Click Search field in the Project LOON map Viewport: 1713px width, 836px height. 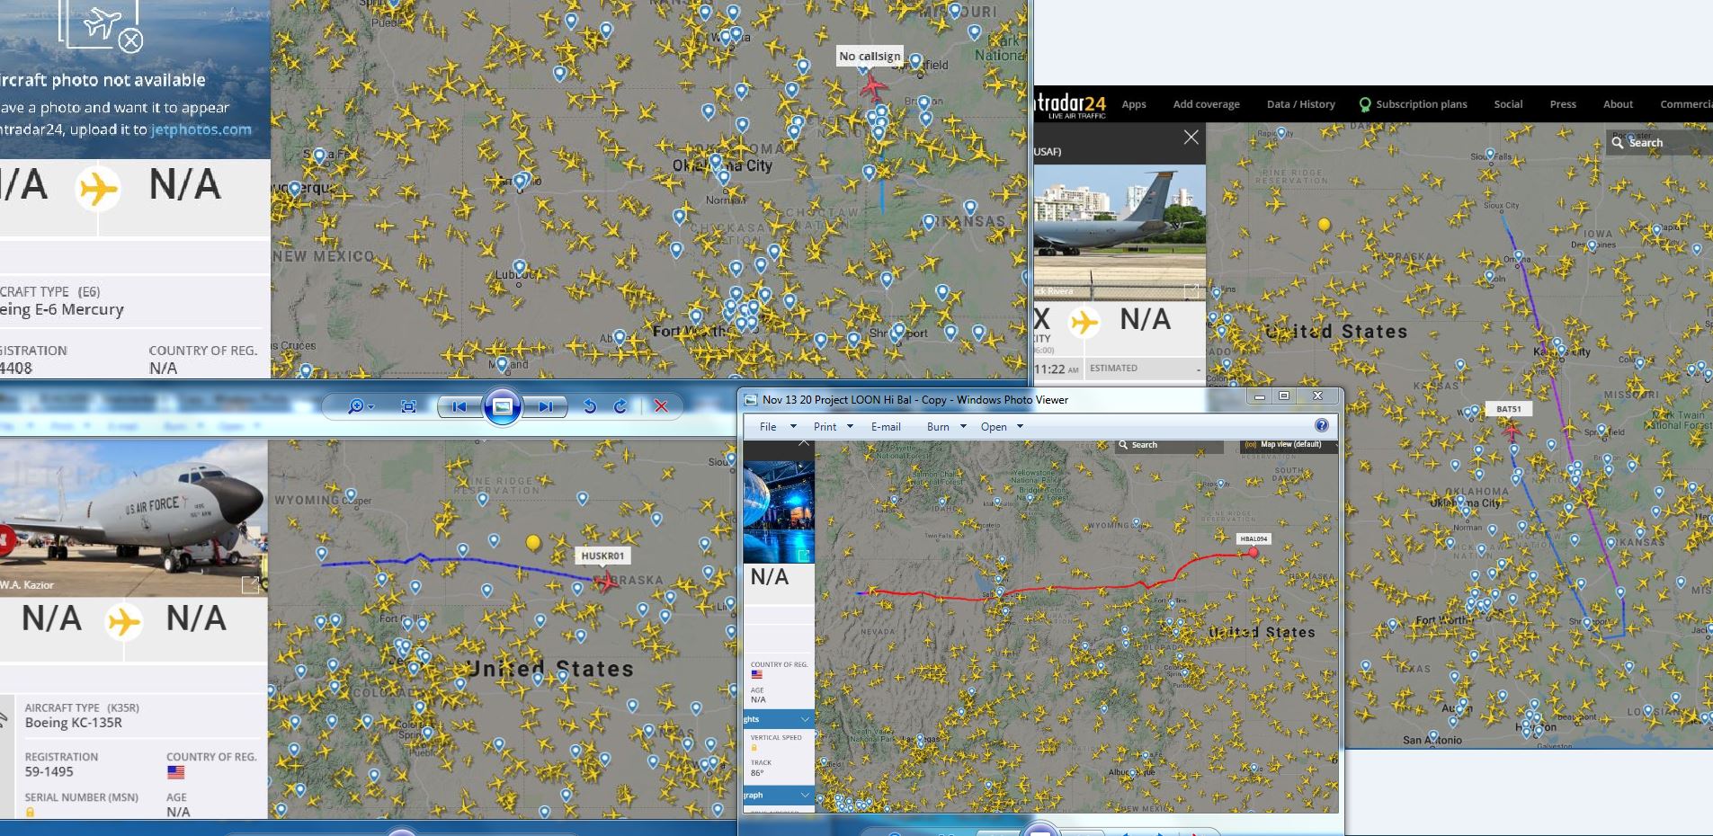(x=1169, y=445)
